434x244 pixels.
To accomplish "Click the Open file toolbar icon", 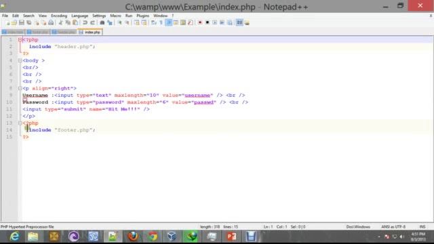I will pyautogui.click(x=14, y=22).
